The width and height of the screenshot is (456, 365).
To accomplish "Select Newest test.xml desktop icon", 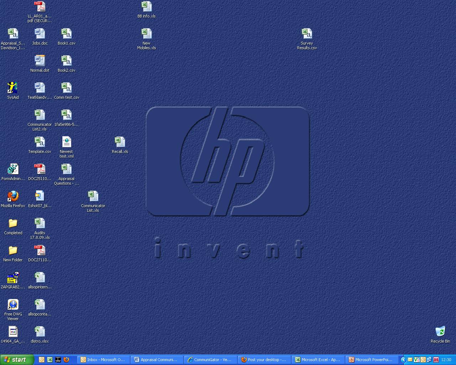I will click(67, 147).
